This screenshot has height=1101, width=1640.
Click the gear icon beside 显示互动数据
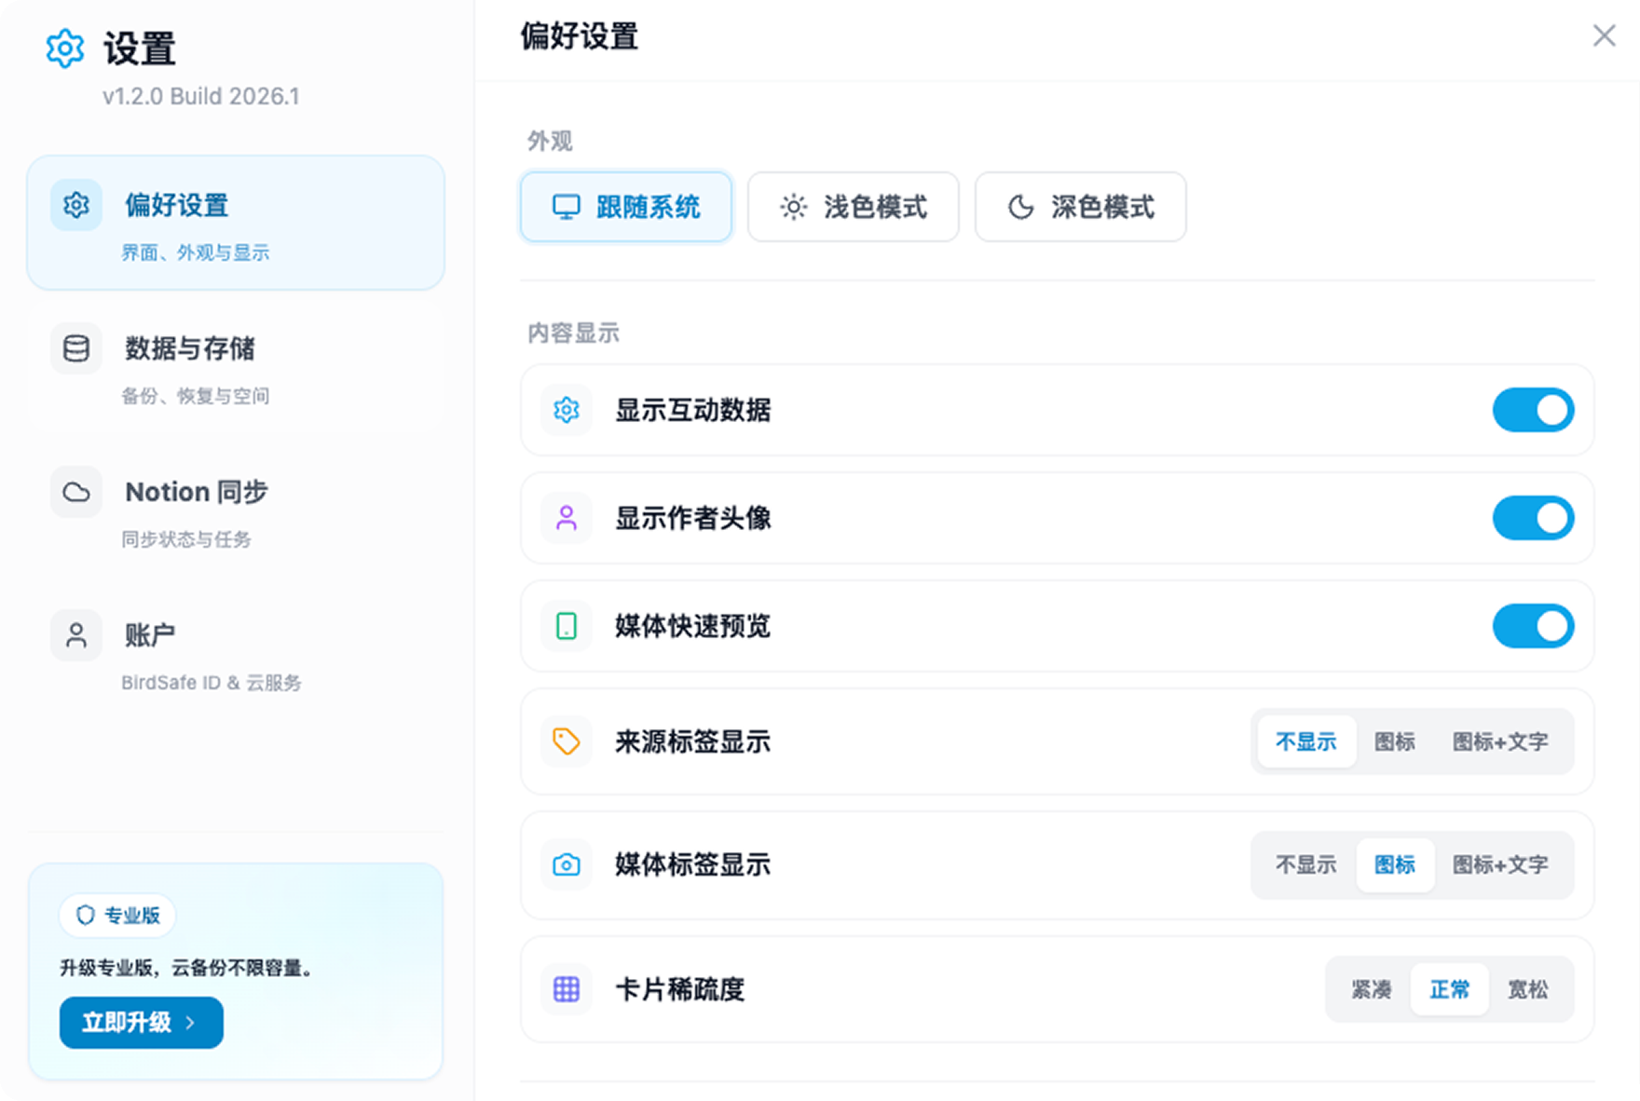click(x=567, y=410)
